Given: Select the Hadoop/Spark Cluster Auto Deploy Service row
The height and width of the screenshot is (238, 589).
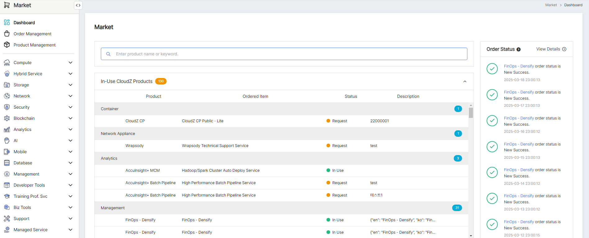Looking at the screenshot, I should tap(281, 171).
